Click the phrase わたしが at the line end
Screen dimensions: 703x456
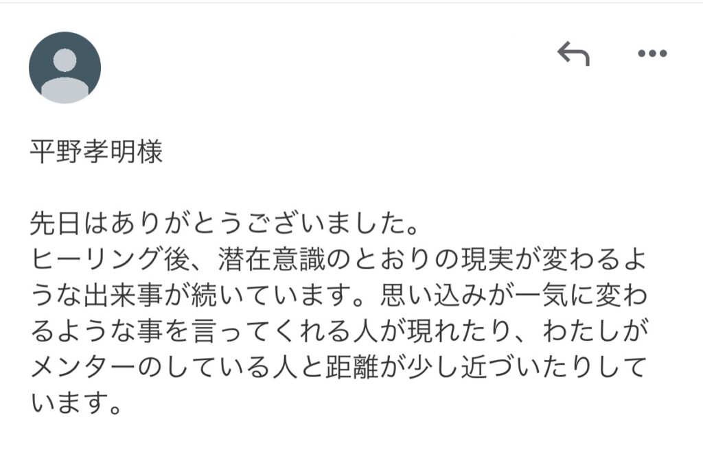pyautogui.click(x=595, y=332)
